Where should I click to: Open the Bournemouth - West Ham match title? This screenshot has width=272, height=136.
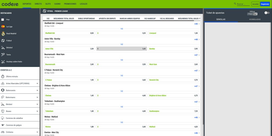[x=54, y=54]
